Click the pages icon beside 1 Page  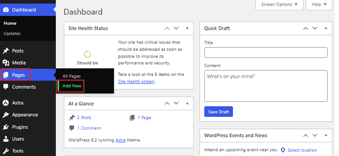click(132, 118)
